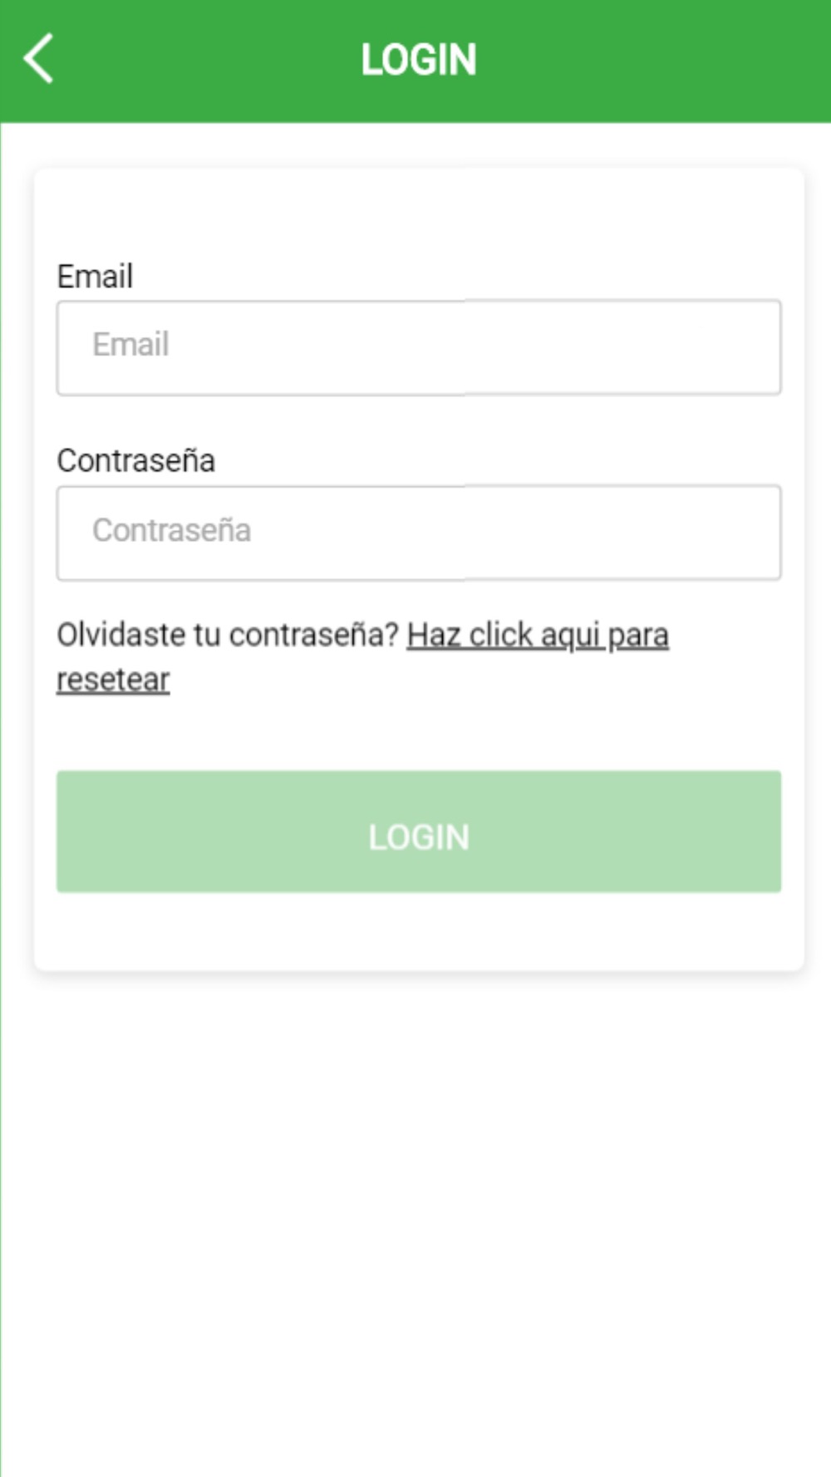The width and height of the screenshot is (831, 1477).
Task: Click the green header bar right of the title
Action: (x=665, y=60)
